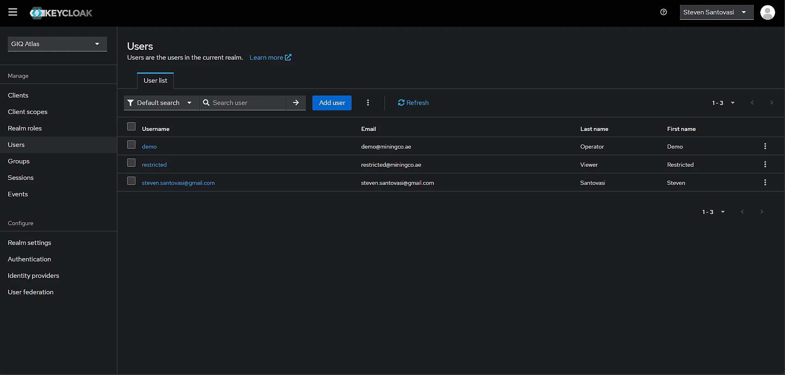The image size is (785, 375).
Task: Open kebab menu for demo row
Action: click(765, 146)
